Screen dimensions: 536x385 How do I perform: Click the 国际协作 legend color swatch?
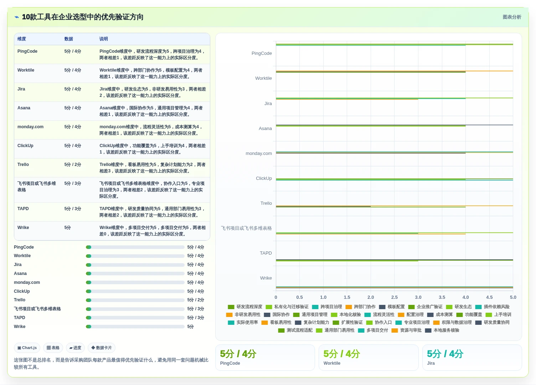(x=267, y=314)
